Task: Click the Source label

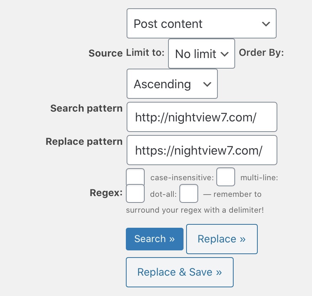Action: pyautogui.click(x=106, y=53)
